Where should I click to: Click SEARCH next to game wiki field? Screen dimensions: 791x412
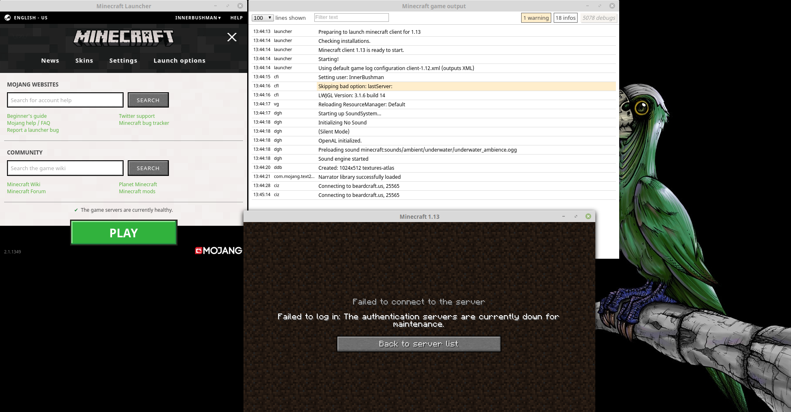(148, 168)
